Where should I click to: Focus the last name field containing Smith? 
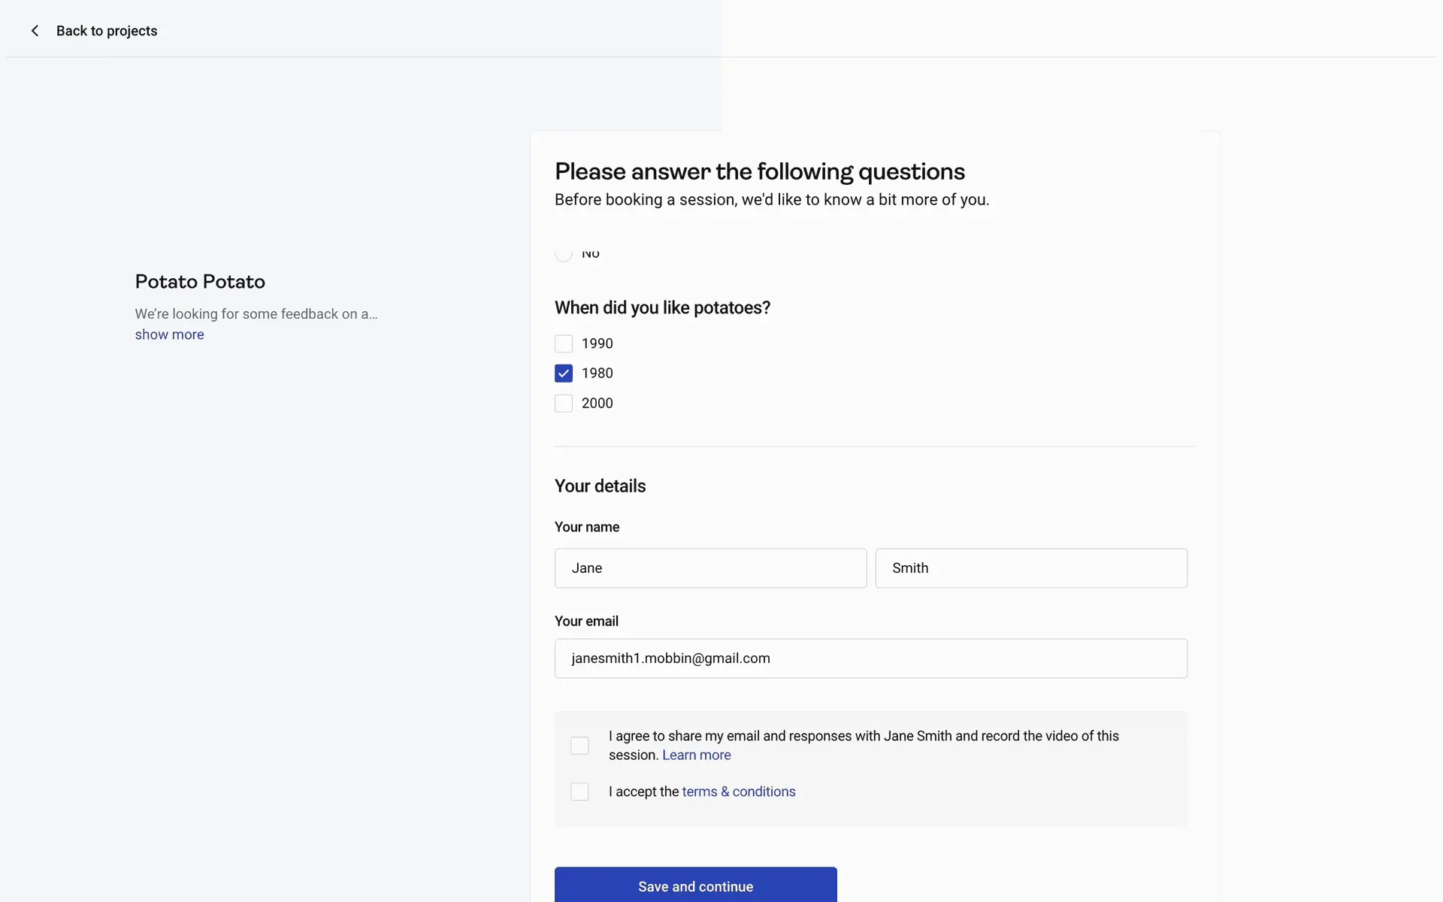click(1031, 568)
